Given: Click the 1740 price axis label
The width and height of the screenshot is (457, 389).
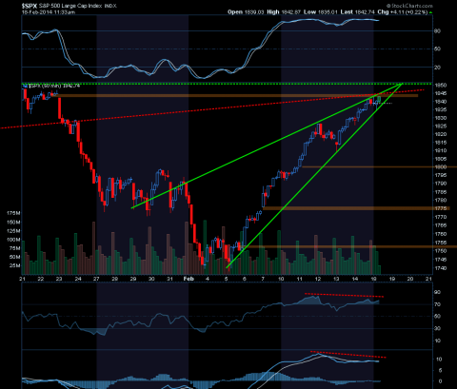Looking at the screenshot, I should coord(441,268).
